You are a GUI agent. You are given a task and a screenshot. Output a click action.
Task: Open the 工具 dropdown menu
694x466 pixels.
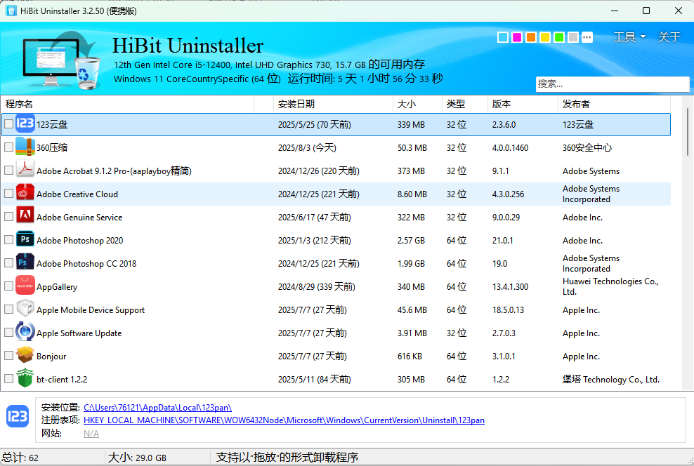pos(629,37)
